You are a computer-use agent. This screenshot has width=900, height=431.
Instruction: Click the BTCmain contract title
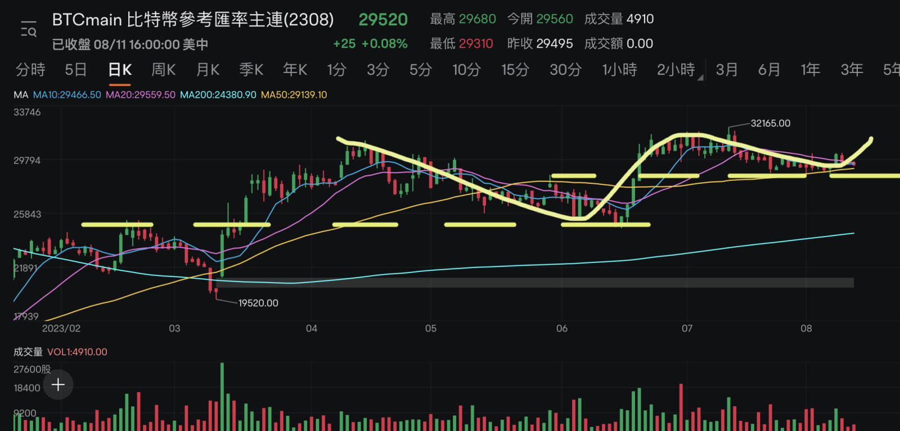[193, 20]
